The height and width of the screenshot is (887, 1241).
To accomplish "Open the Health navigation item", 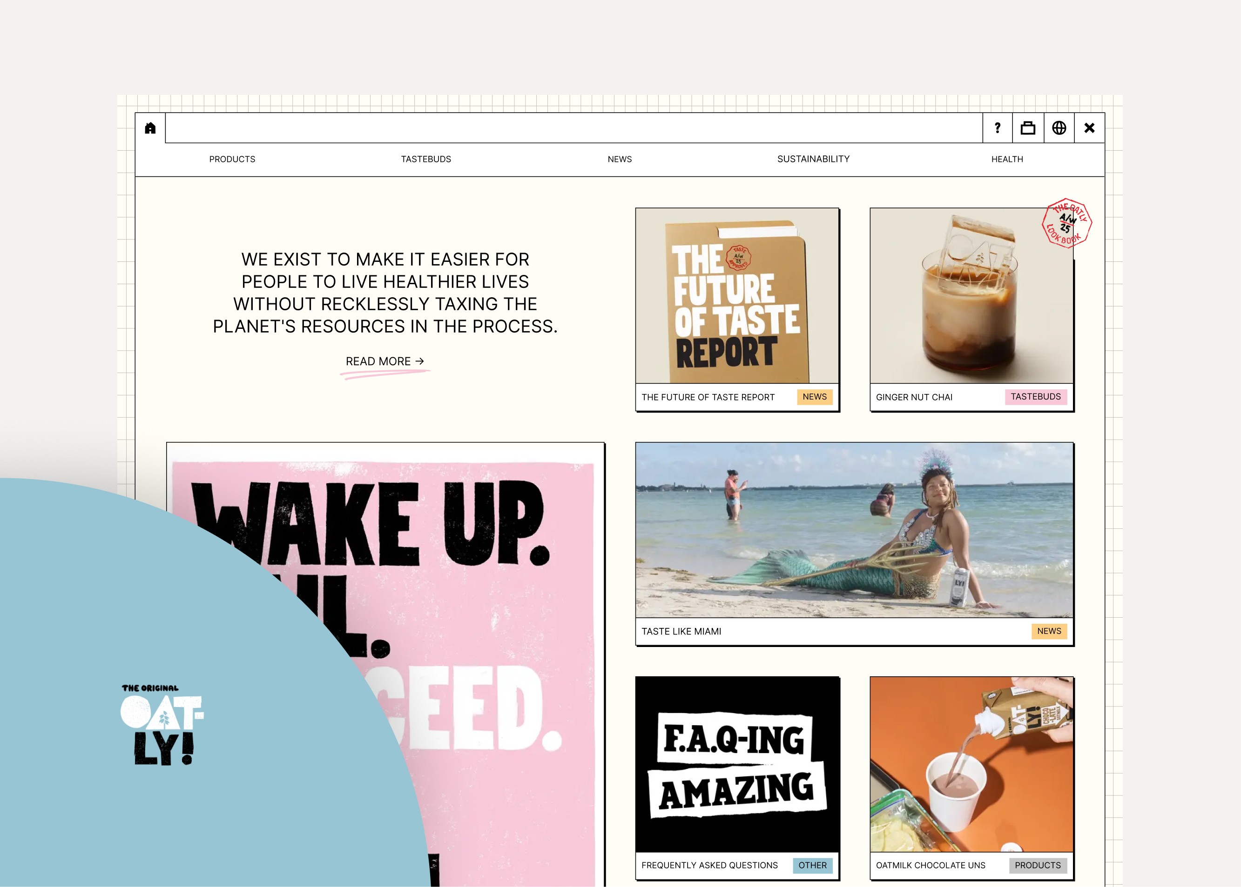I will 1006,159.
